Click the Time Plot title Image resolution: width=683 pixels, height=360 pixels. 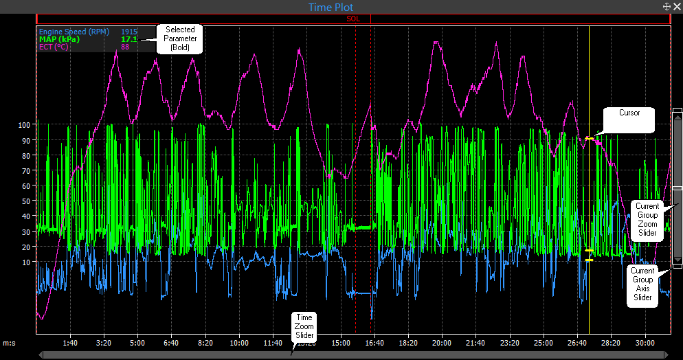[331, 7]
